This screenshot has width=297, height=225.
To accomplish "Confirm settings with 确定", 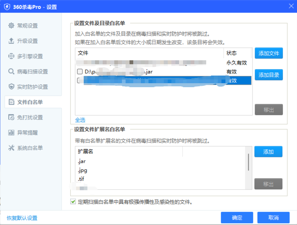I will (x=237, y=218).
